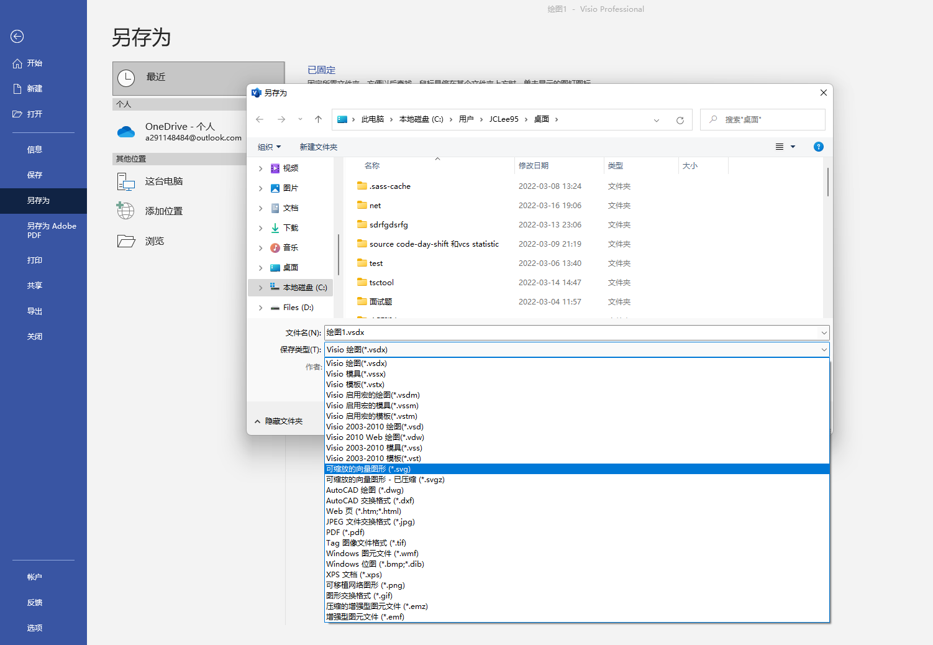Expand the 图片 tree node
The image size is (933, 645).
coord(261,188)
